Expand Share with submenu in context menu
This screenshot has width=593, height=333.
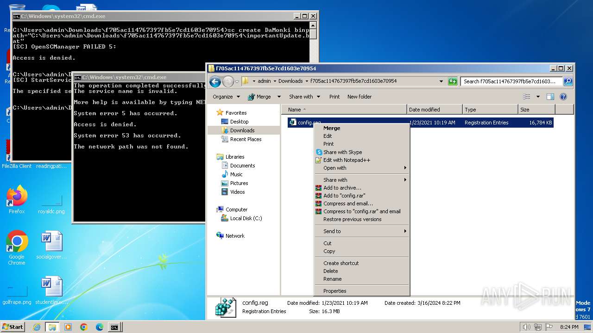pyautogui.click(x=362, y=180)
